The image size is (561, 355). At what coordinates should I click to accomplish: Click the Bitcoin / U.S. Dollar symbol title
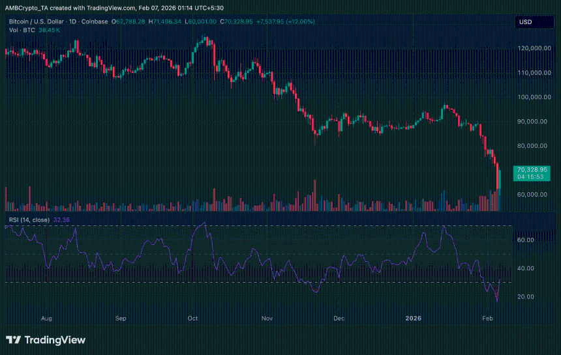click(x=38, y=21)
